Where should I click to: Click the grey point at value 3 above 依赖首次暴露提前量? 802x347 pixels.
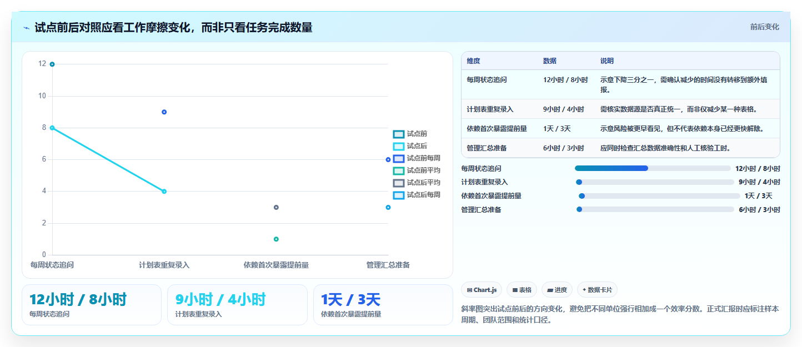pyautogui.click(x=276, y=208)
